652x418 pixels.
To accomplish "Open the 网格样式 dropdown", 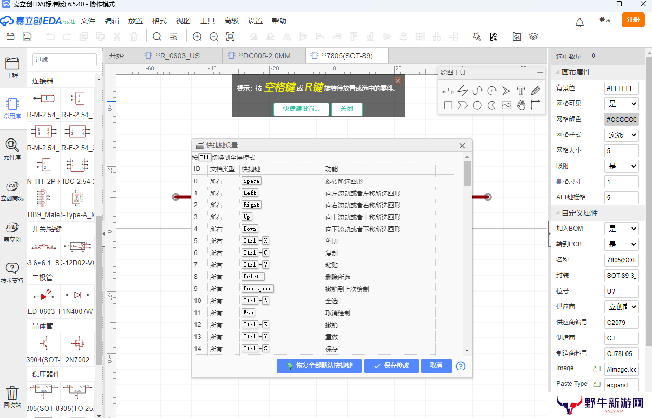I will tap(621, 135).
